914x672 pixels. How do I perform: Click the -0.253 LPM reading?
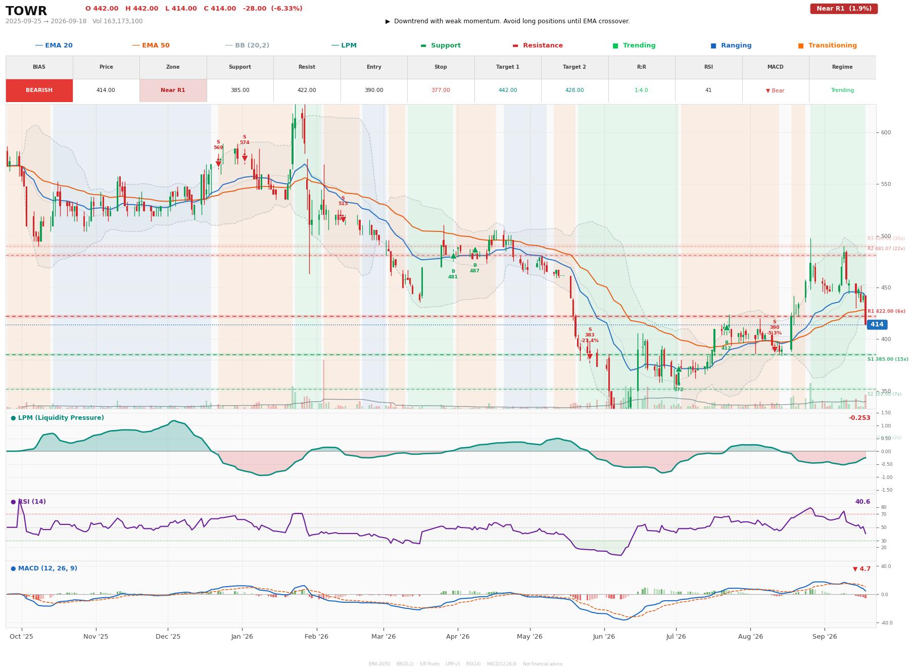859,418
